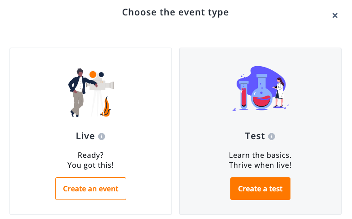
Task: Click the 'Choose the event type' title
Action: (x=176, y=13)
